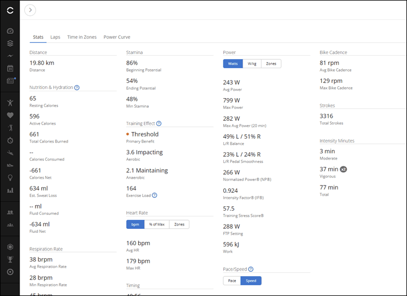Open the Health Stats heart icon

[10, 115]
